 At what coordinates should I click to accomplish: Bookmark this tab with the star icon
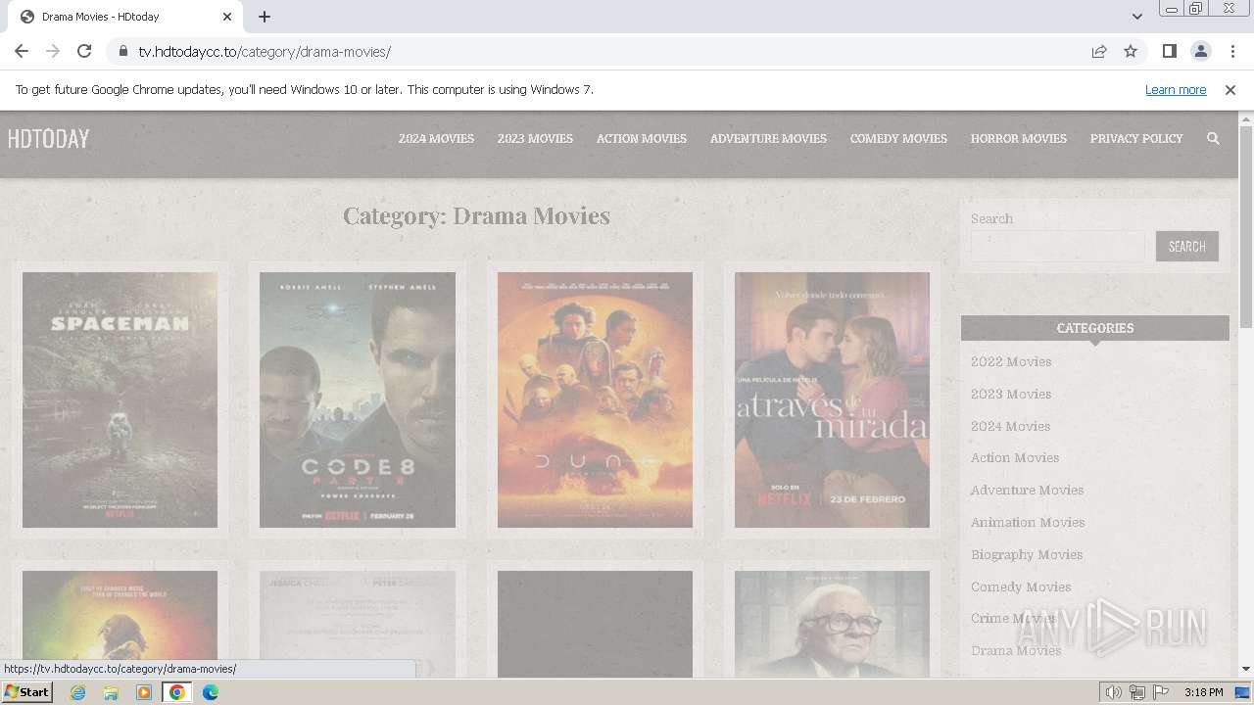[1131, 51]
